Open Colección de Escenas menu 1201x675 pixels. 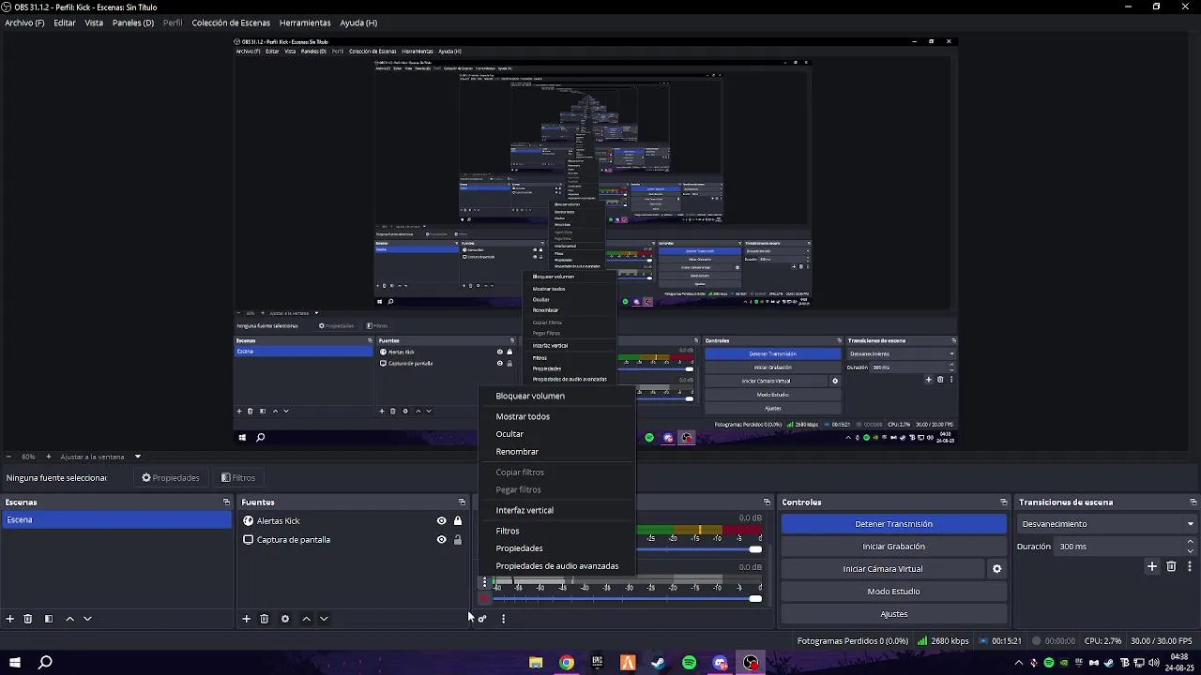coord(231,22)
